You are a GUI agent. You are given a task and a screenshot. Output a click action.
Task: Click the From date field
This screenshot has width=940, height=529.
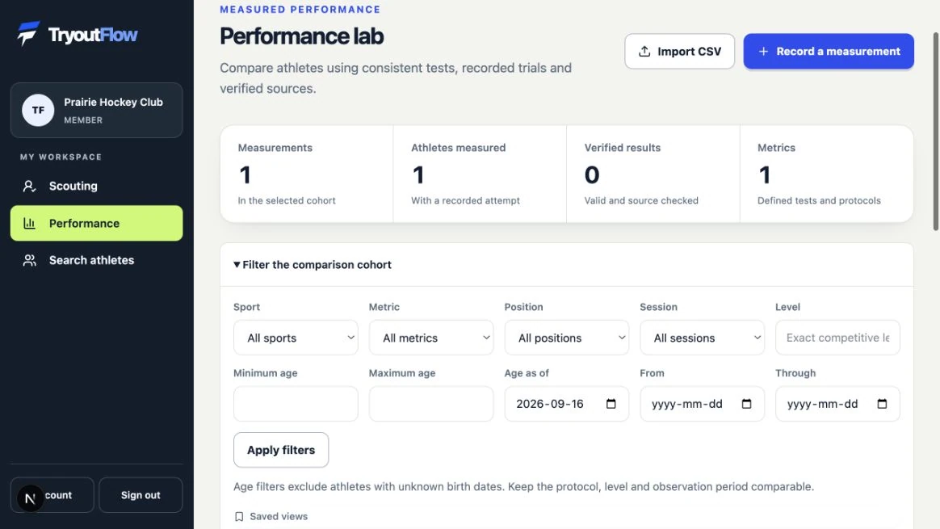pos(702,404)
